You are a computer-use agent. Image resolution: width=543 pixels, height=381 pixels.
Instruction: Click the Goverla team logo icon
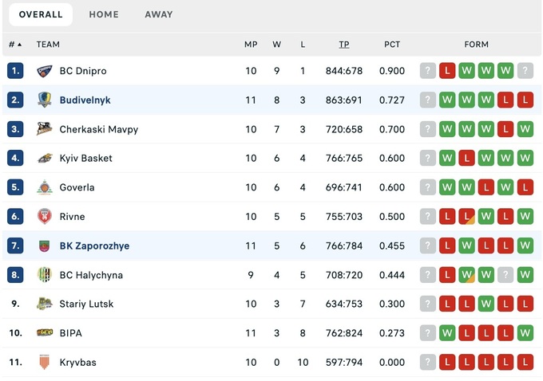coord(45,187)
